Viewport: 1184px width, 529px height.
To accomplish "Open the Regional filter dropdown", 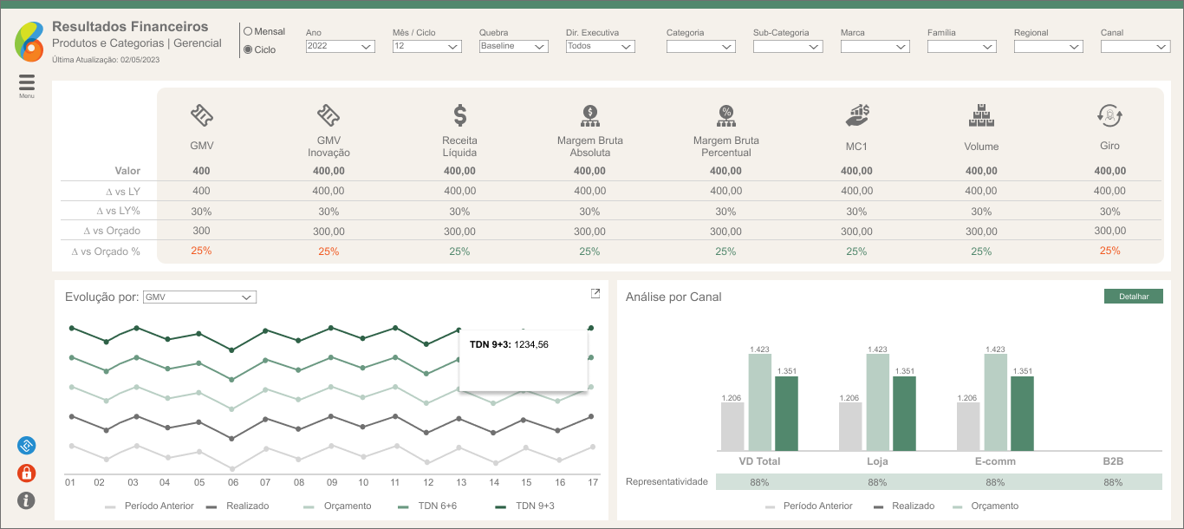I will coord(1048,47).
